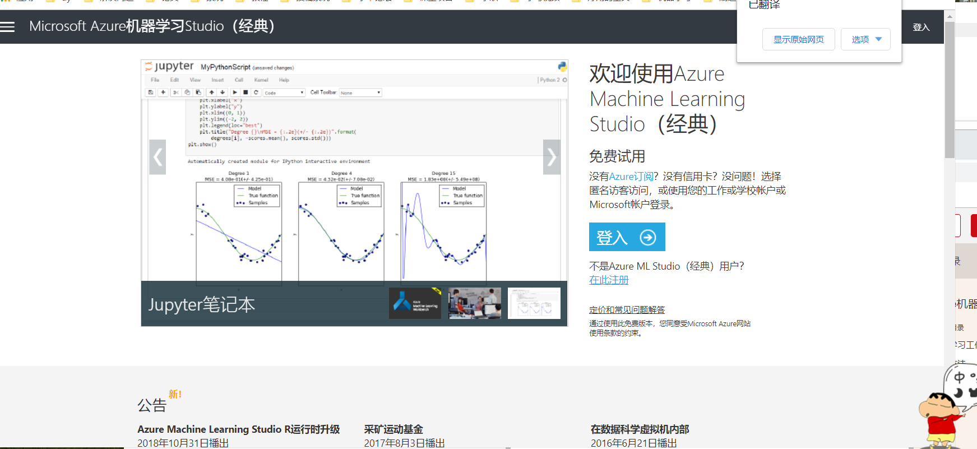977x449 pixels.
Task: Open 定价和常见问题解答 link
Action: pyautogui.click(x=627, y=310)
